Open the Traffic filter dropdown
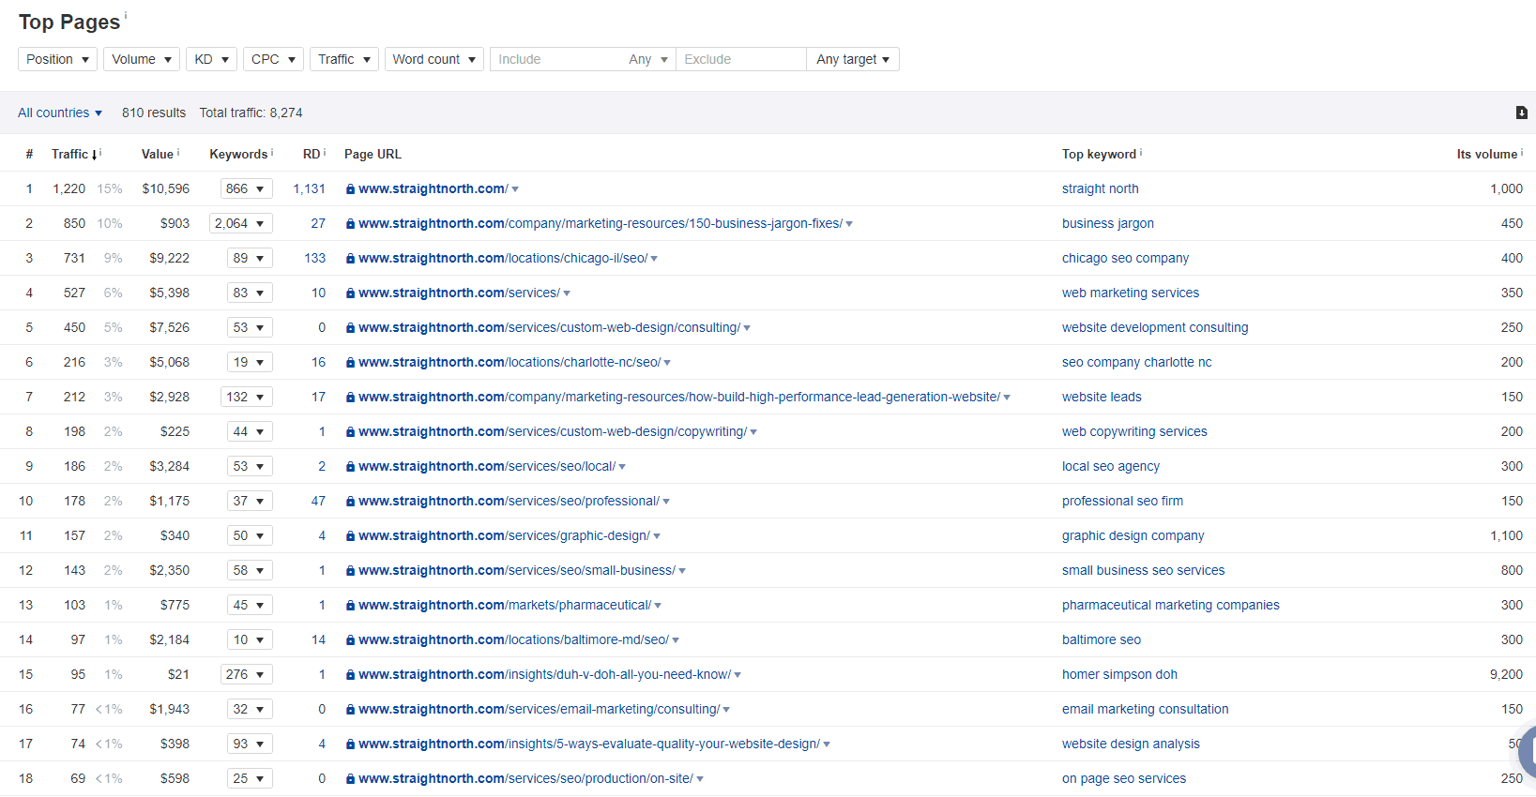Screen dimensions: 1536x797 pyautogui.click(x=344, y=59)
